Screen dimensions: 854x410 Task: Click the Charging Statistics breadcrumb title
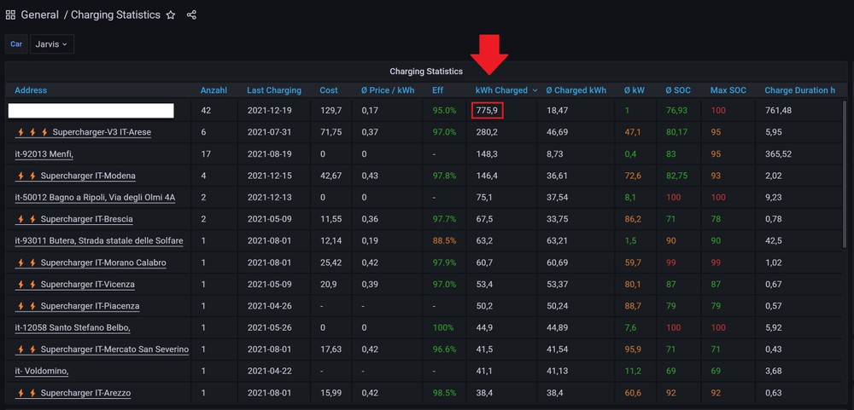point(115,14)
